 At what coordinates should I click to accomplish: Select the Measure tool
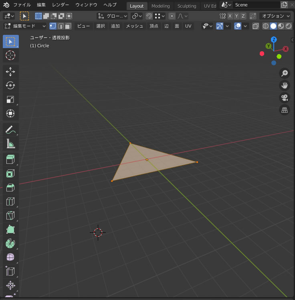click(10, 143)
